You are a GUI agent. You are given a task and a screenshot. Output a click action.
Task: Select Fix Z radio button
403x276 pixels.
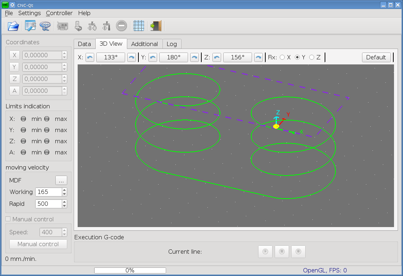[x=312, y=57]
